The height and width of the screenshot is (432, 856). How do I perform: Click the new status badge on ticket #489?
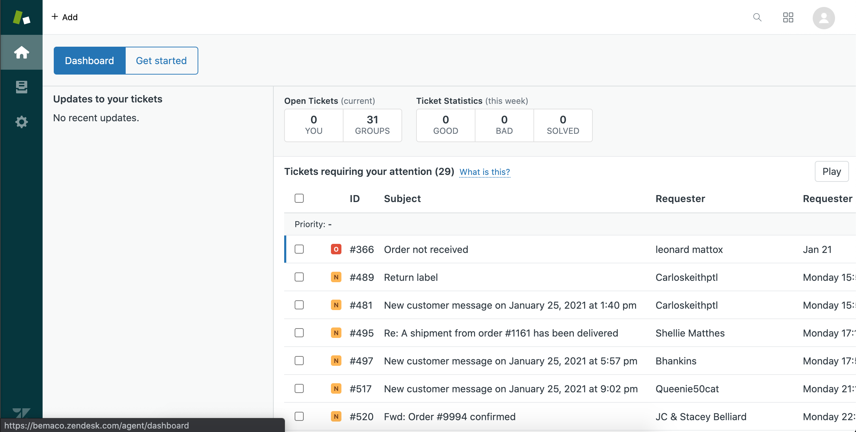(336, 277)
